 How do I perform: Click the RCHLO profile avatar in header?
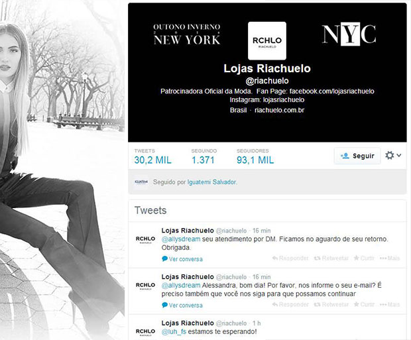[267, 40]
